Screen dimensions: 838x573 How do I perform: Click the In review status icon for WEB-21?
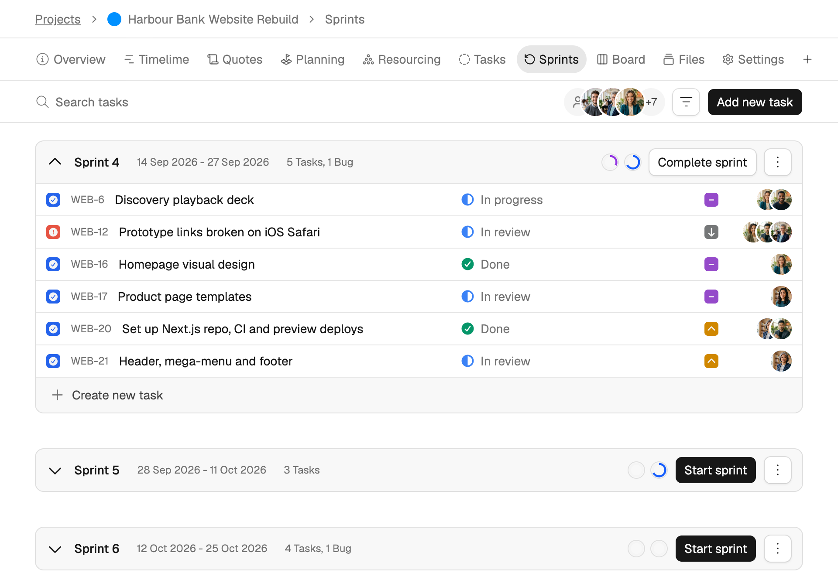[467, 361]
